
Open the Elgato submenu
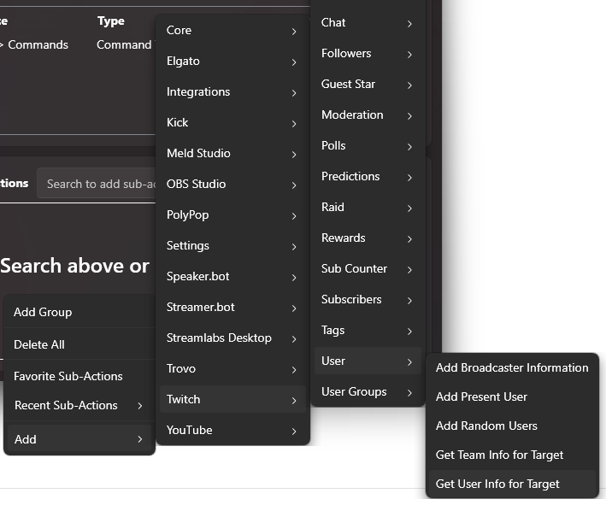pos(232,61)
